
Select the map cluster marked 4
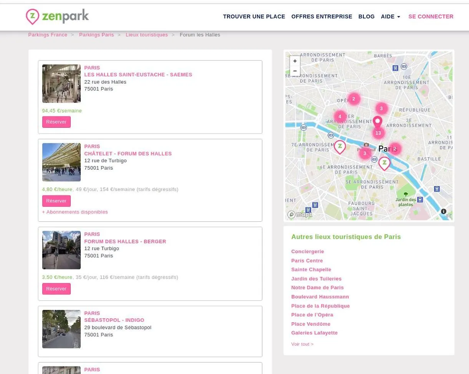(340, 117)
